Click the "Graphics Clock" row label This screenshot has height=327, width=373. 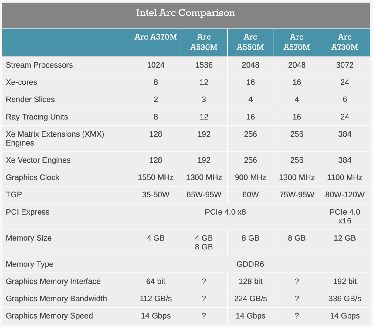[x=32, y=177]
